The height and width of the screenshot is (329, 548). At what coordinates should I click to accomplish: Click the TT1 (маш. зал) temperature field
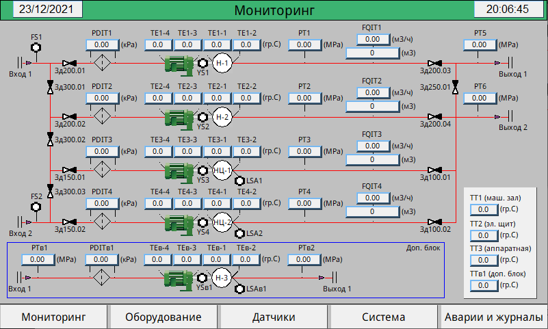coord(484,209)
